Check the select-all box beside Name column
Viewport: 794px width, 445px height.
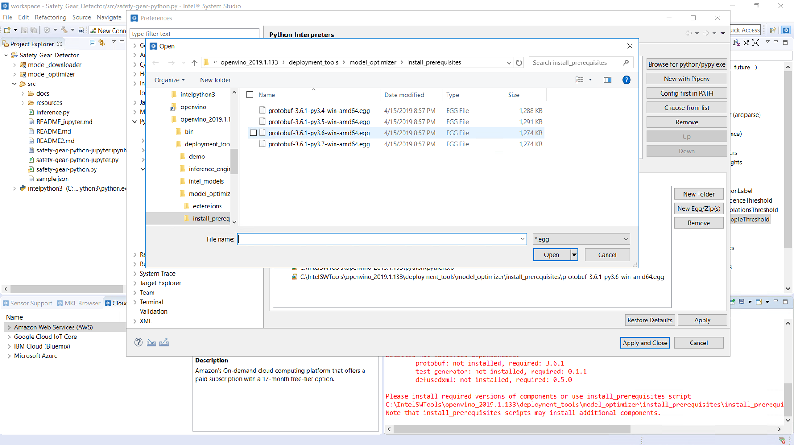(250, 95)
